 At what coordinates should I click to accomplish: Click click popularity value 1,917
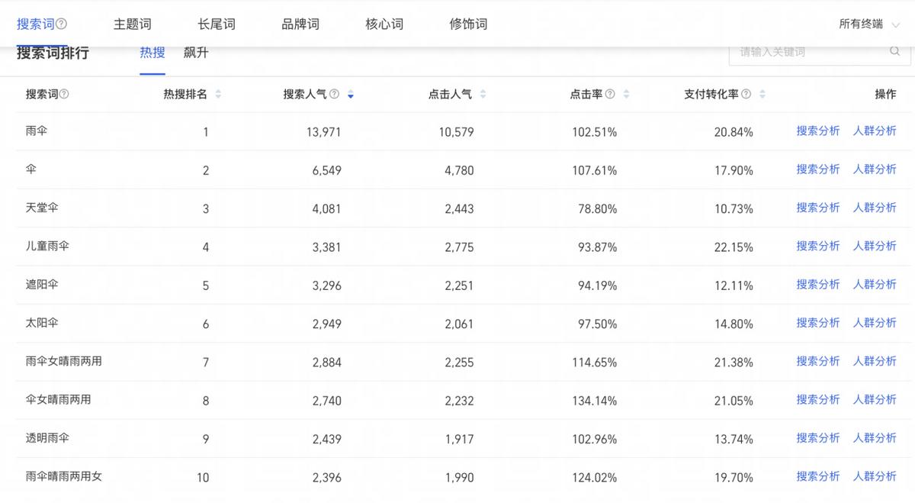(459, 439)
